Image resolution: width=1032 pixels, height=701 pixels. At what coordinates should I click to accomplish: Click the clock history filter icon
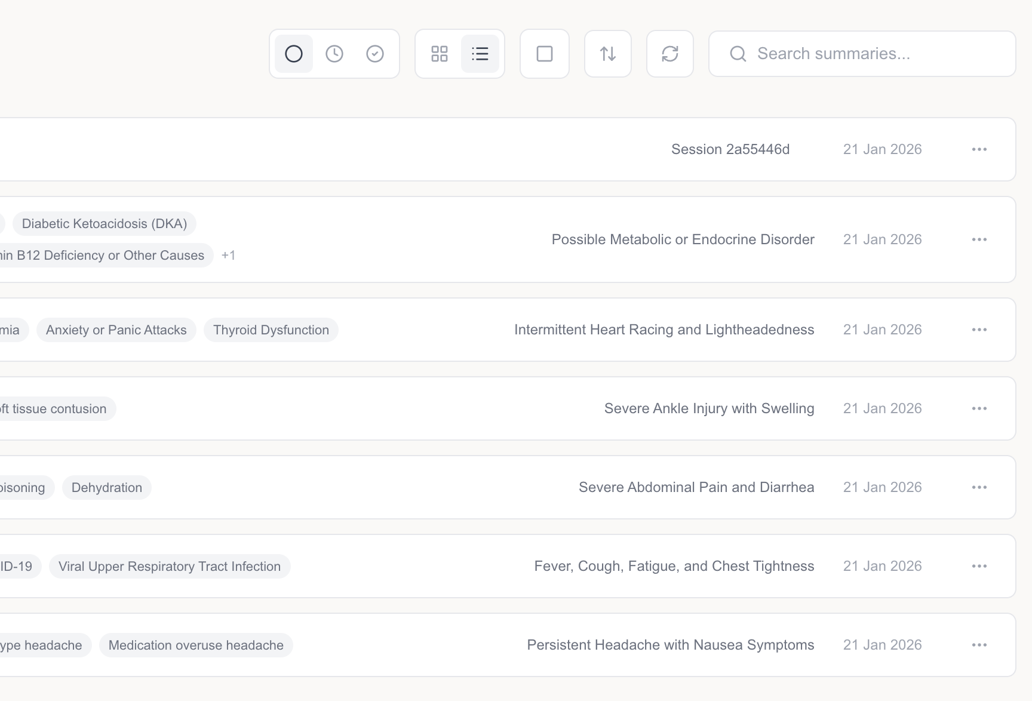coord(334,53)
